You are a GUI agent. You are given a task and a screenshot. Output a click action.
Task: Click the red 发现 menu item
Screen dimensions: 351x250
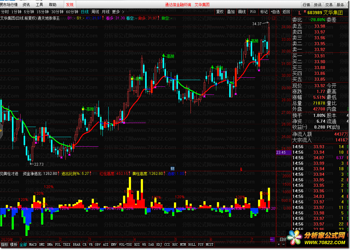point(70,5)
